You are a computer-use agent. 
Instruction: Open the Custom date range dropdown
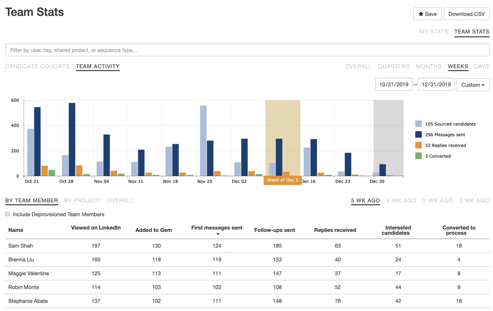[x=472, y=84]
